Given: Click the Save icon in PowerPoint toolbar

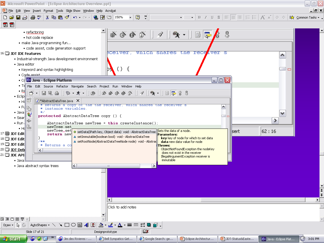Looking at the screenshot, I should coord(18,17).
